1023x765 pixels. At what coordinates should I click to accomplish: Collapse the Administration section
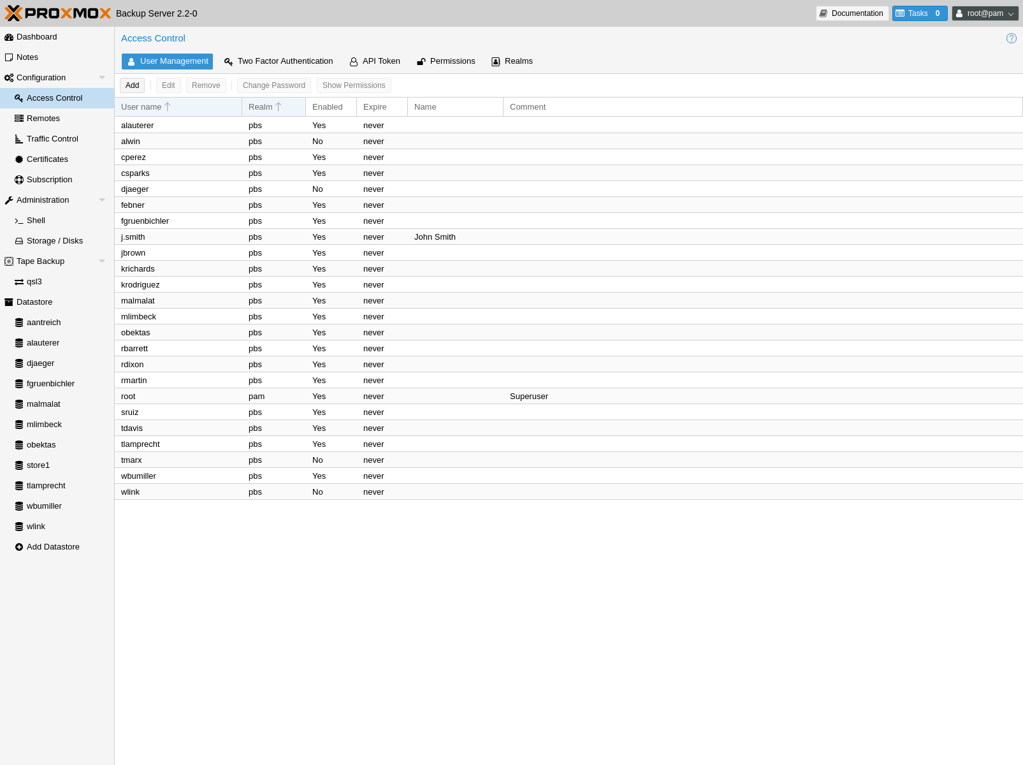pyautogui.click(x=102, y=200)
